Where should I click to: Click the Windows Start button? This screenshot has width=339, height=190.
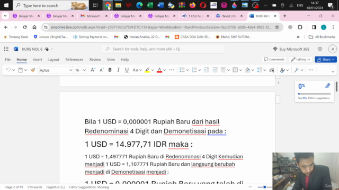coord(6,5)
